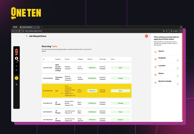The height and width of the screenshot is (134, 194).
Task: Click the logout icon in the sidebar
Action: pyautogui.click(x=16, y=70)
